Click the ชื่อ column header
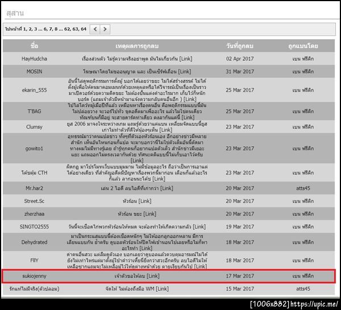Viewport: 341px width, 310px height. [34, 46]
